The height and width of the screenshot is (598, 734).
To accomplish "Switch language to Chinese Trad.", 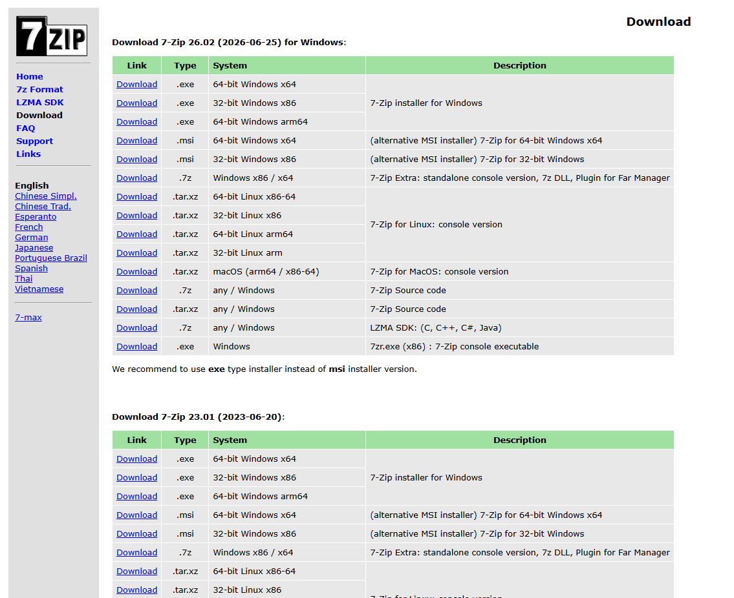I will click(43, 206).
